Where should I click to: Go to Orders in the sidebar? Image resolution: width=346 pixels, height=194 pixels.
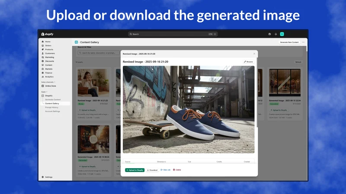[48, 46]
